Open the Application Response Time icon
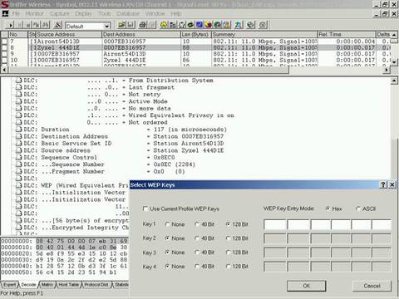Screen dimensions: 399x299 coord(190,25)
